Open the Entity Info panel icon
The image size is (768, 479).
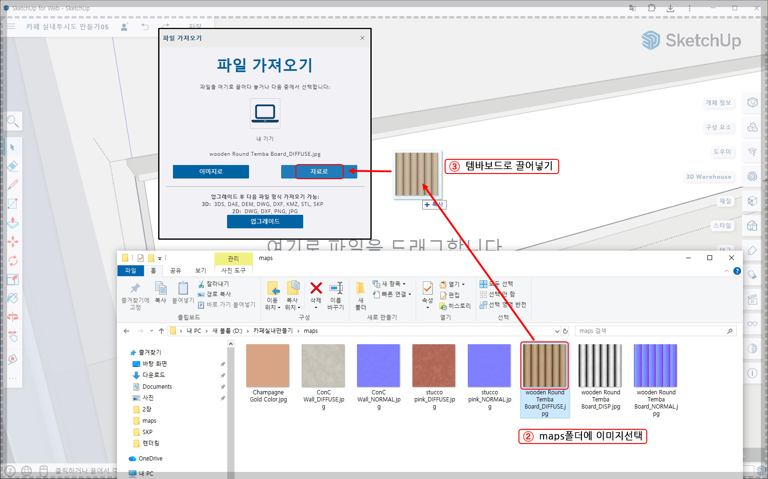point(752,103)
